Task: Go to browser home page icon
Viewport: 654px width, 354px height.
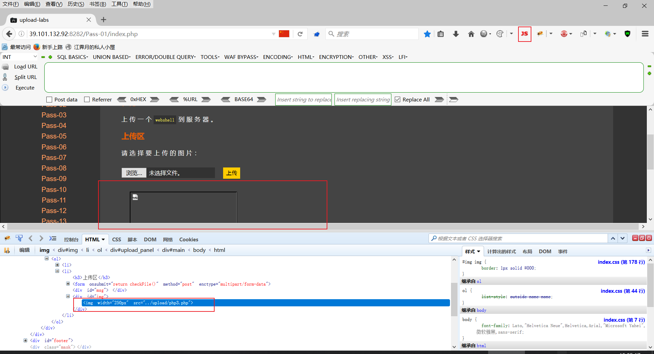Action: point(471,34)
